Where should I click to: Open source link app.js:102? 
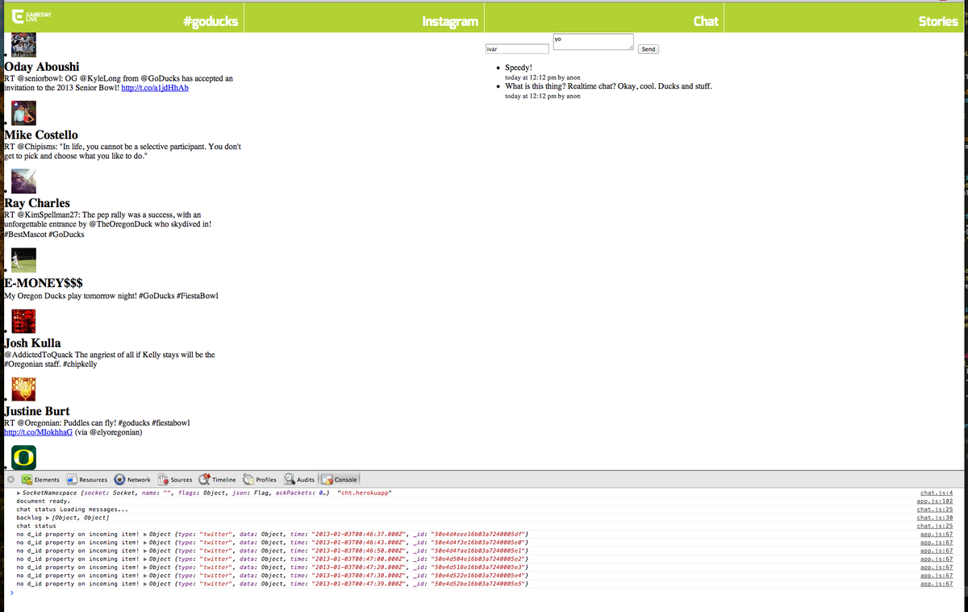point(936,501)
